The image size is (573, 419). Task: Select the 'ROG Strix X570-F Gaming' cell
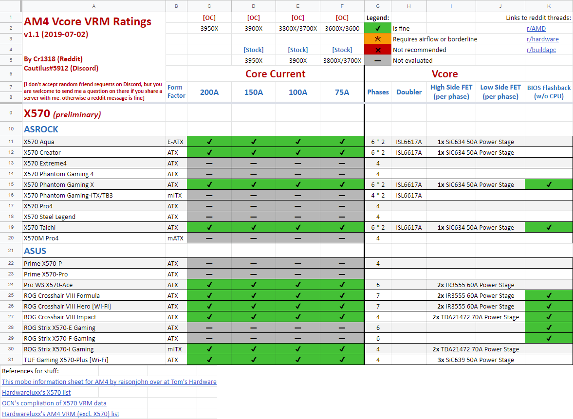click(94, 338)
